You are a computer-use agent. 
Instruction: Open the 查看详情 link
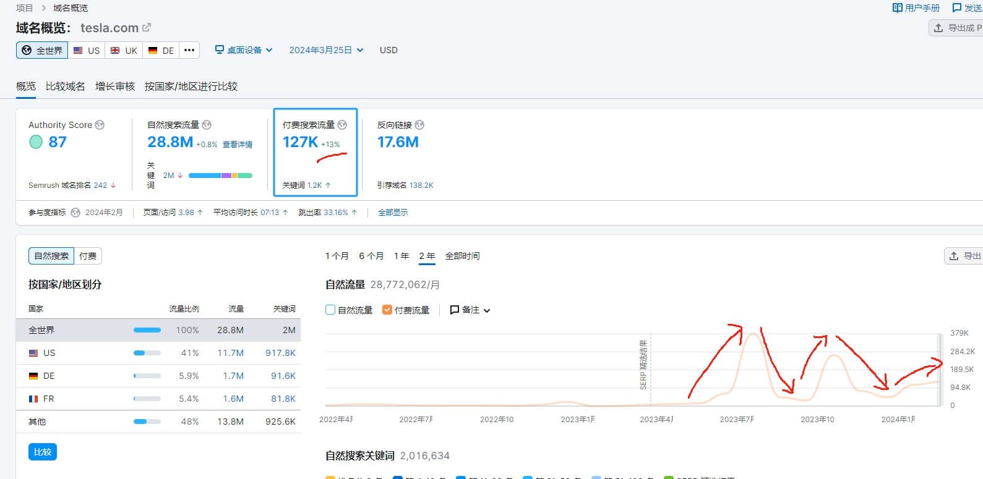coord(238,145)
